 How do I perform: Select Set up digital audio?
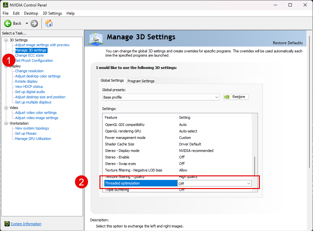(30, 92)
